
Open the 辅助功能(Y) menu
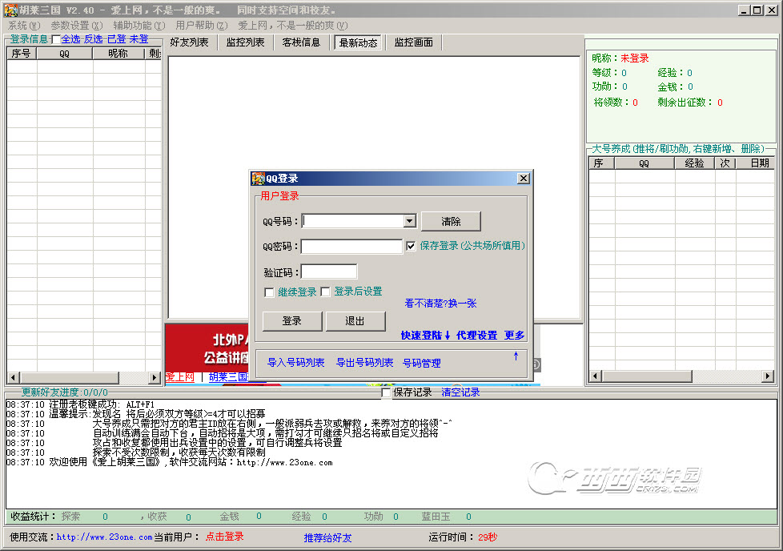point(139,26)
